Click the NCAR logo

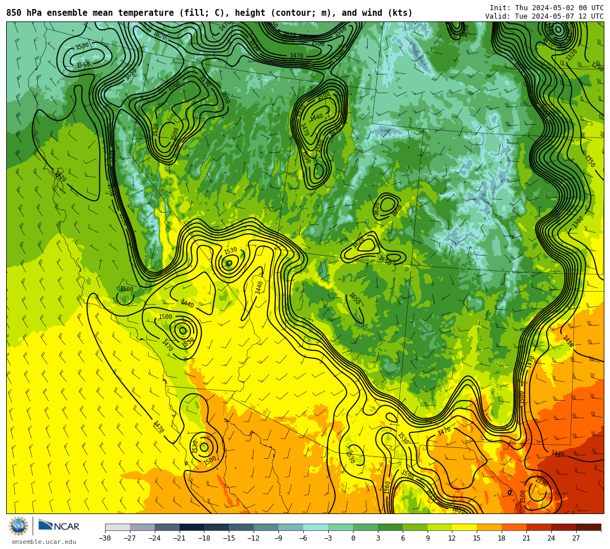tap(59, 526)
